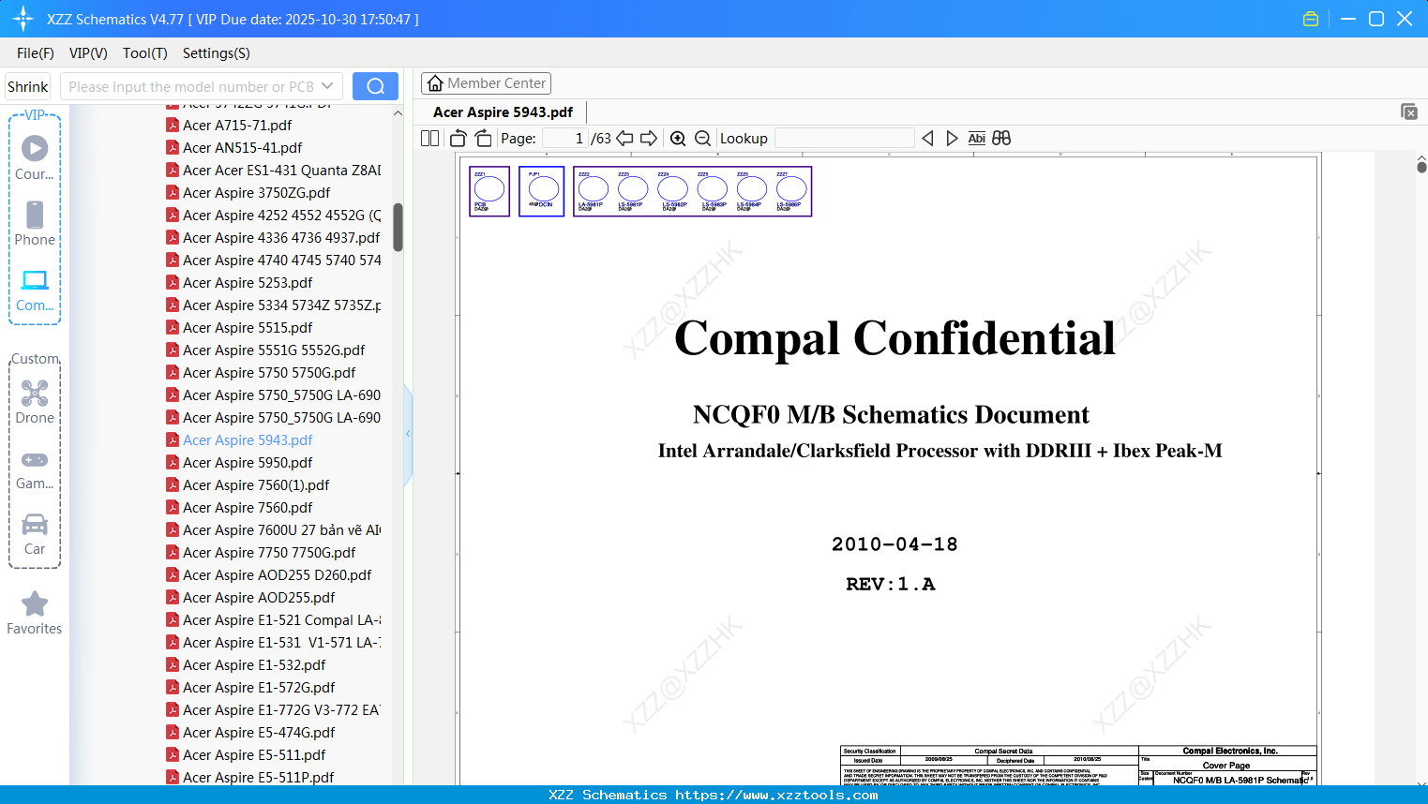Rotate the page clockwise
The width and height of the screenshot is (1428, 804).
coord(483,139)
